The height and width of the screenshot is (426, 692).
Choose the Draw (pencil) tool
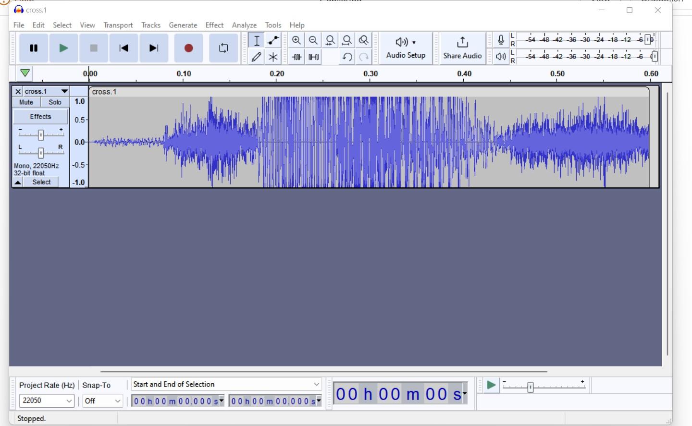pos(257,57)
